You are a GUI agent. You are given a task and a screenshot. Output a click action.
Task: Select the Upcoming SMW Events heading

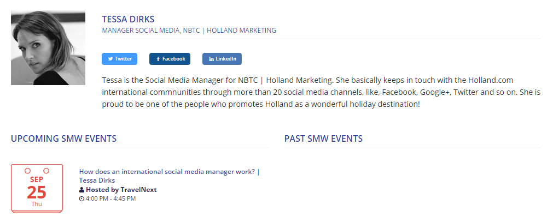click(63, 138)
